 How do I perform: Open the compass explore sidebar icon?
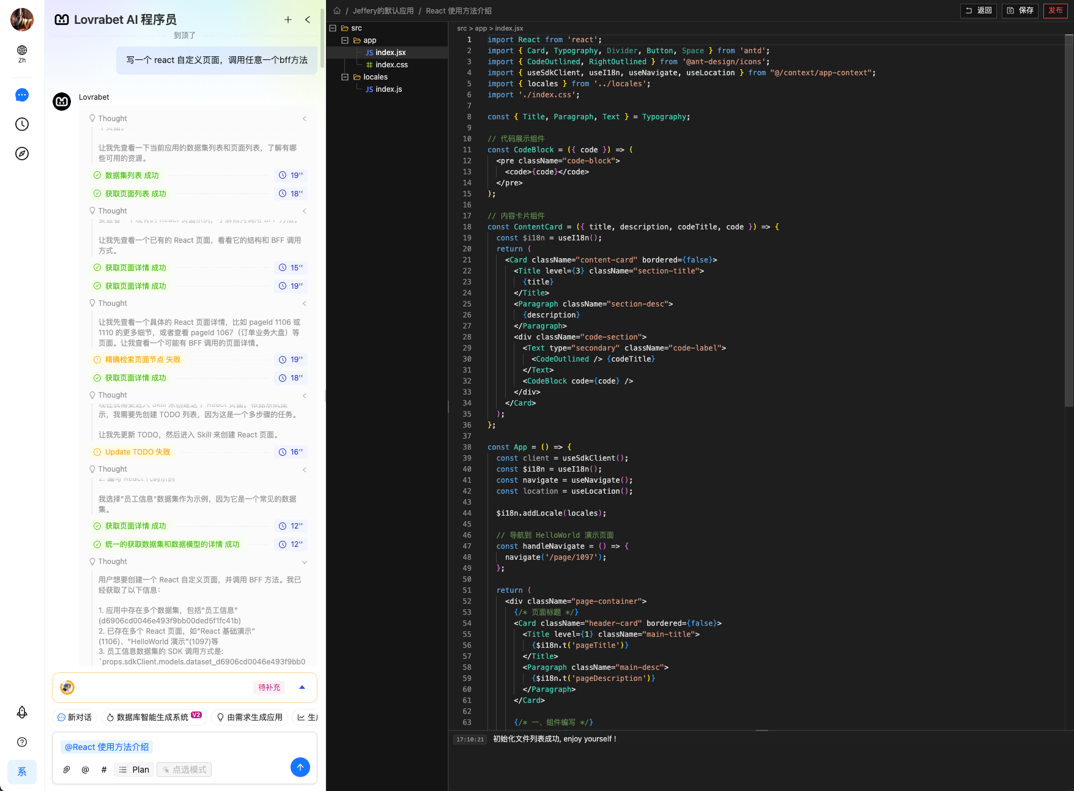(x=22, y=154)
